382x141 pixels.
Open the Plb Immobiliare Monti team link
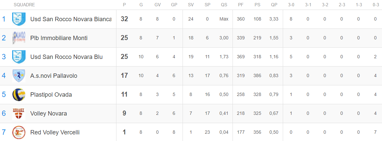point(59,38)
